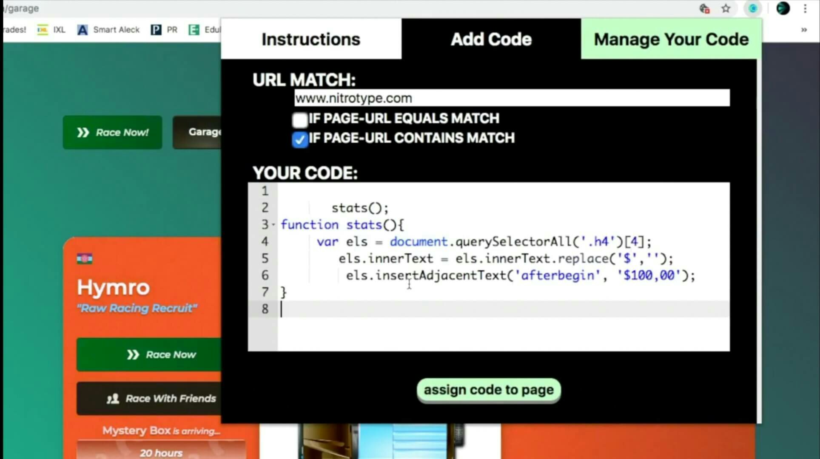The image size is (820, 459).
Task: Click the Race Now! button
Action: coord(112,132)
